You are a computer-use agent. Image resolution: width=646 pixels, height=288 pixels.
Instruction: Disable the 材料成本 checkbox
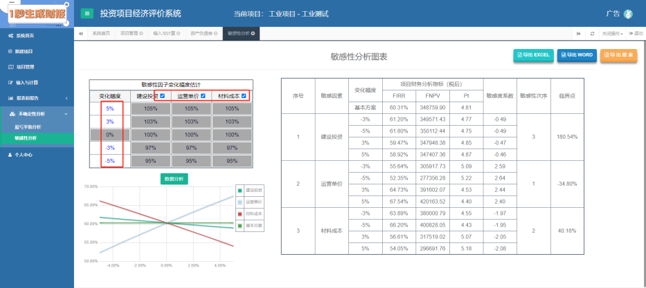tap(244, 96)
